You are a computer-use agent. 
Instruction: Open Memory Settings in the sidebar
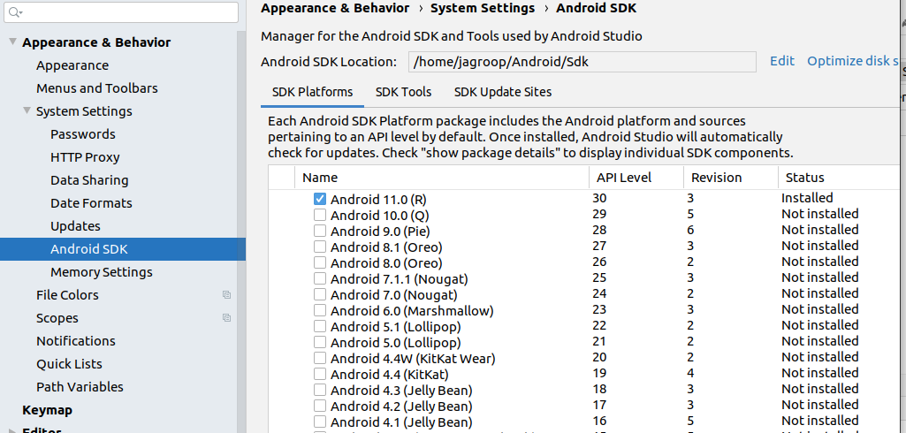tap(102, 272)
